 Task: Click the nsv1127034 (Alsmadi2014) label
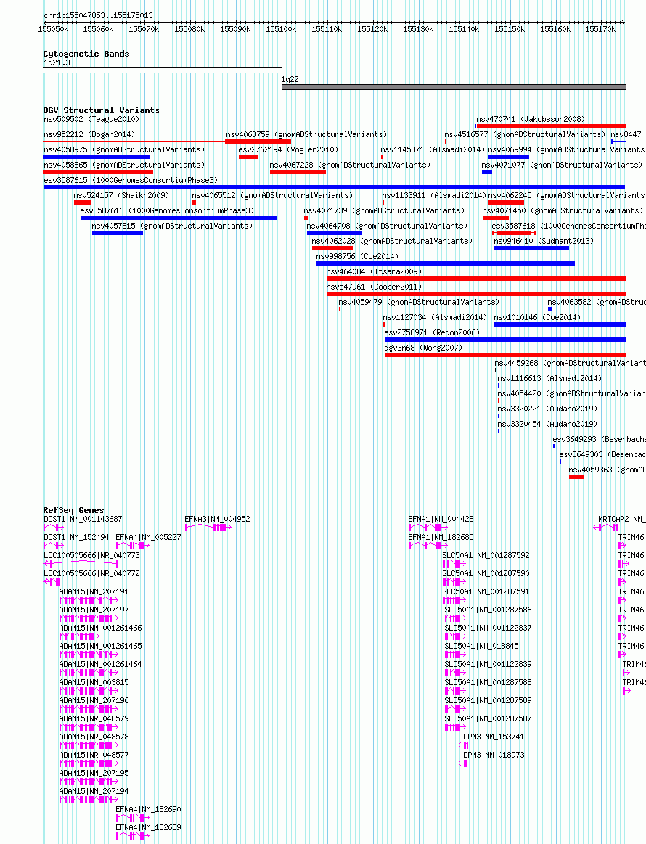pyautogui.click(x=435, y=317)
